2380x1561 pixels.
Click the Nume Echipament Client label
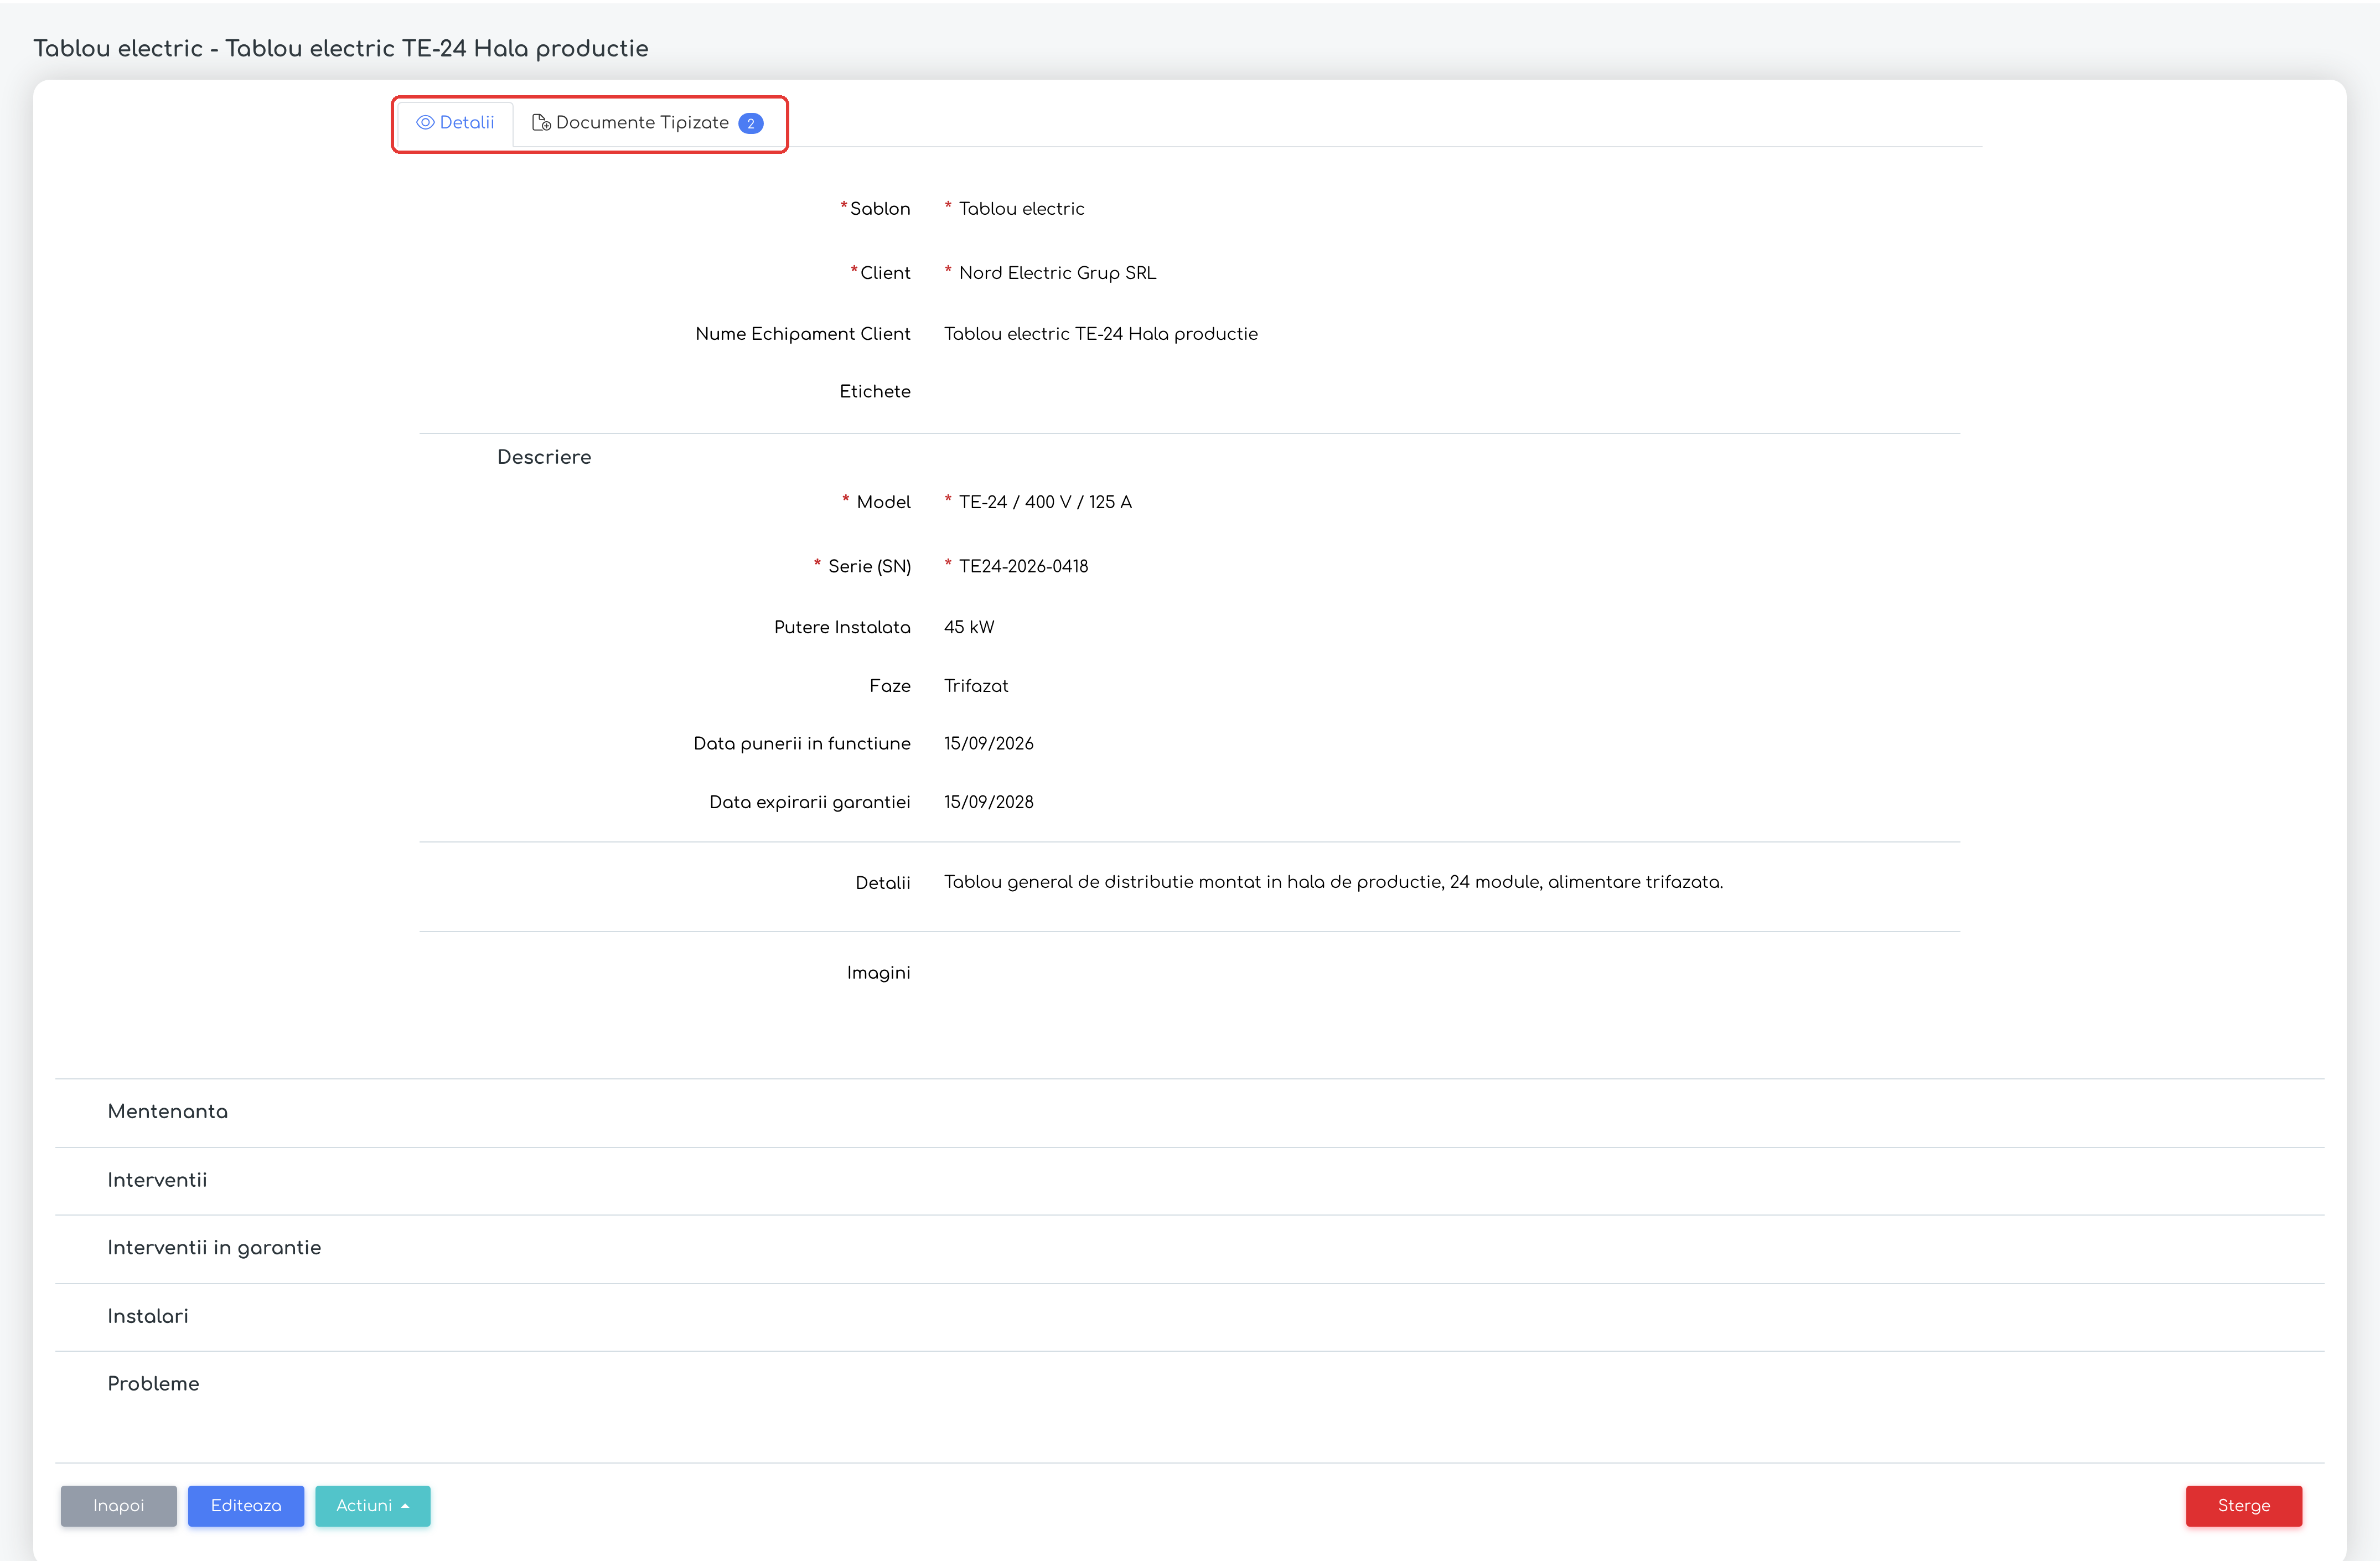(x=803, y=334)
